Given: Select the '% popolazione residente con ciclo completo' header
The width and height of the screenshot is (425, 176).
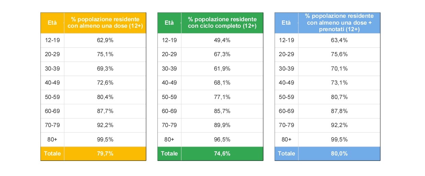Looking at the screenshot, I should coord(222,23).
